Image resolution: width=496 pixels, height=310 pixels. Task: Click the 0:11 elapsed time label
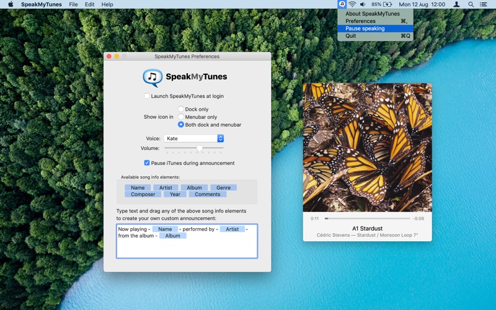(315, 219)
